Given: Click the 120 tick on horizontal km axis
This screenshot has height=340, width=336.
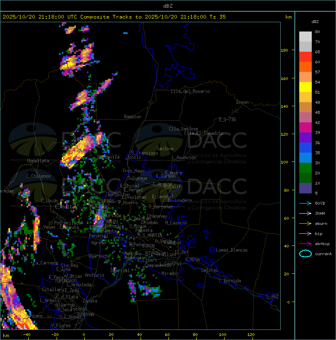Looking at the screenshot, I should [x=251, y=334].
